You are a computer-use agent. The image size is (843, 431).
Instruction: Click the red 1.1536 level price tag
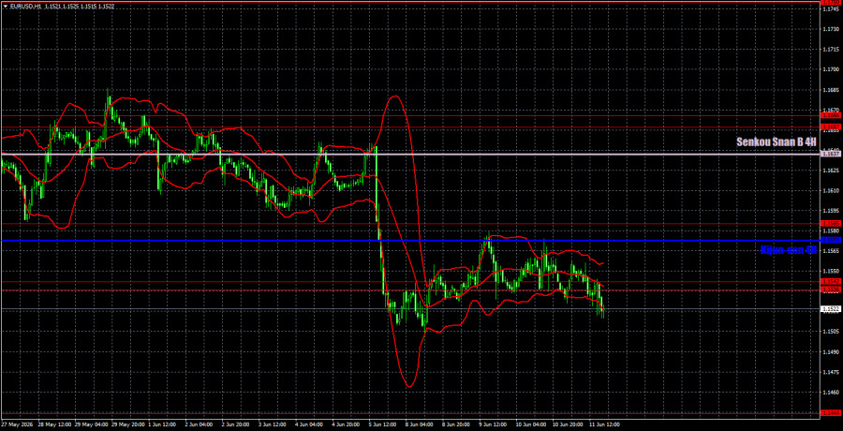pyautogui.click(x=831, y=290)
